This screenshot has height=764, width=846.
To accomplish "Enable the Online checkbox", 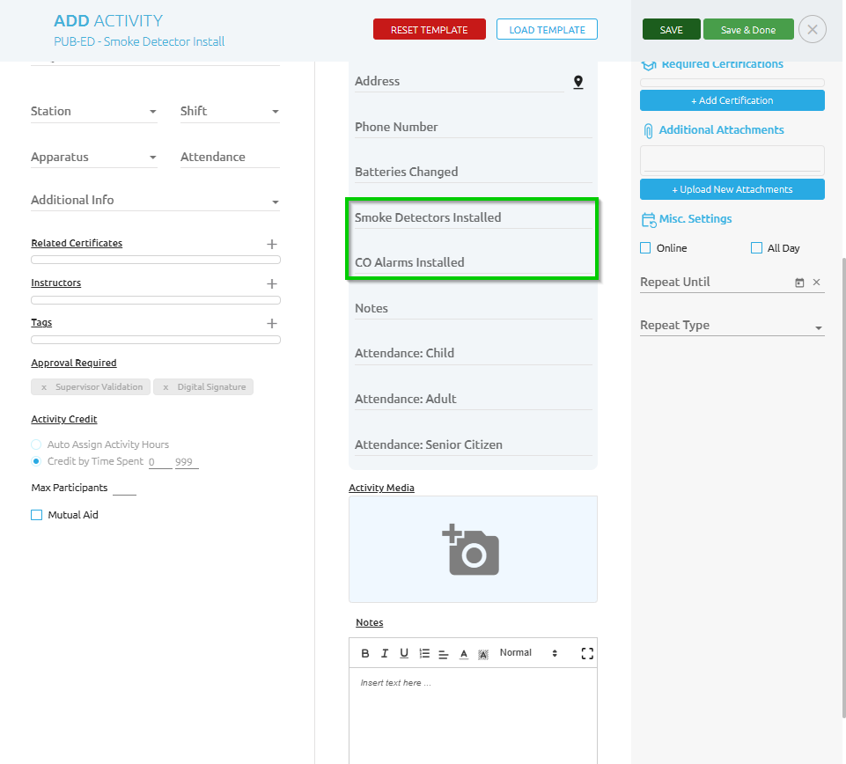I will tap(645, 248).
